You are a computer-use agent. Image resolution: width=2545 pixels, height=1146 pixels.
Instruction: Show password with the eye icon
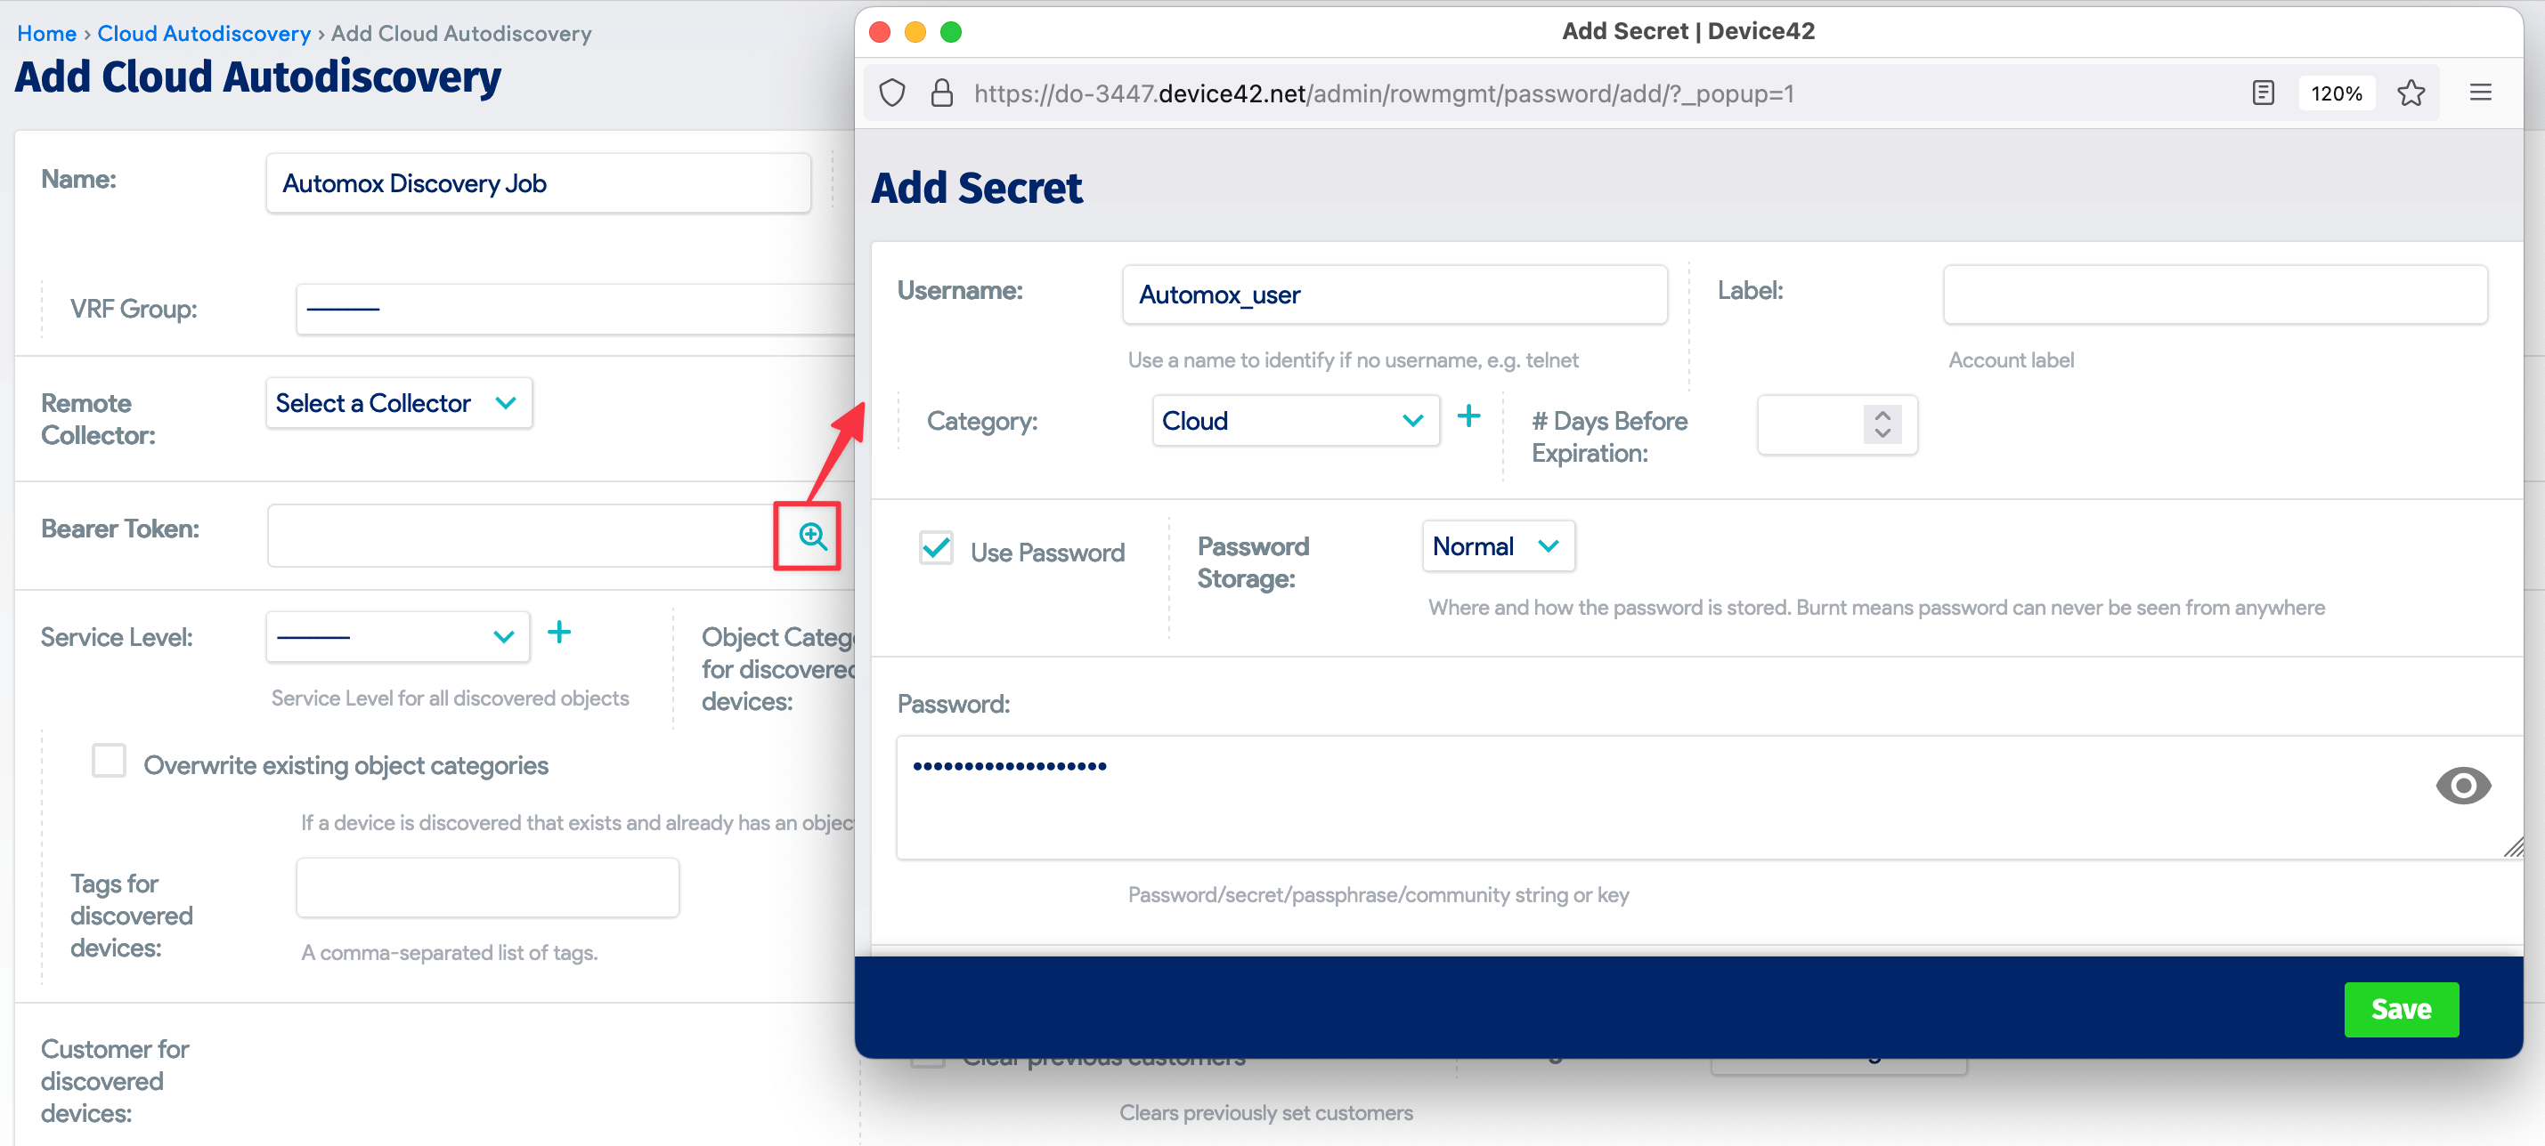pyautogui.click(x=2462, y=786)
